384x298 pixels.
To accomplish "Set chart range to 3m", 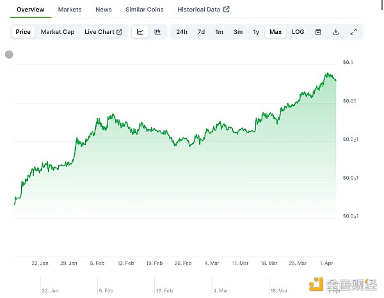I will click(237, 31).
